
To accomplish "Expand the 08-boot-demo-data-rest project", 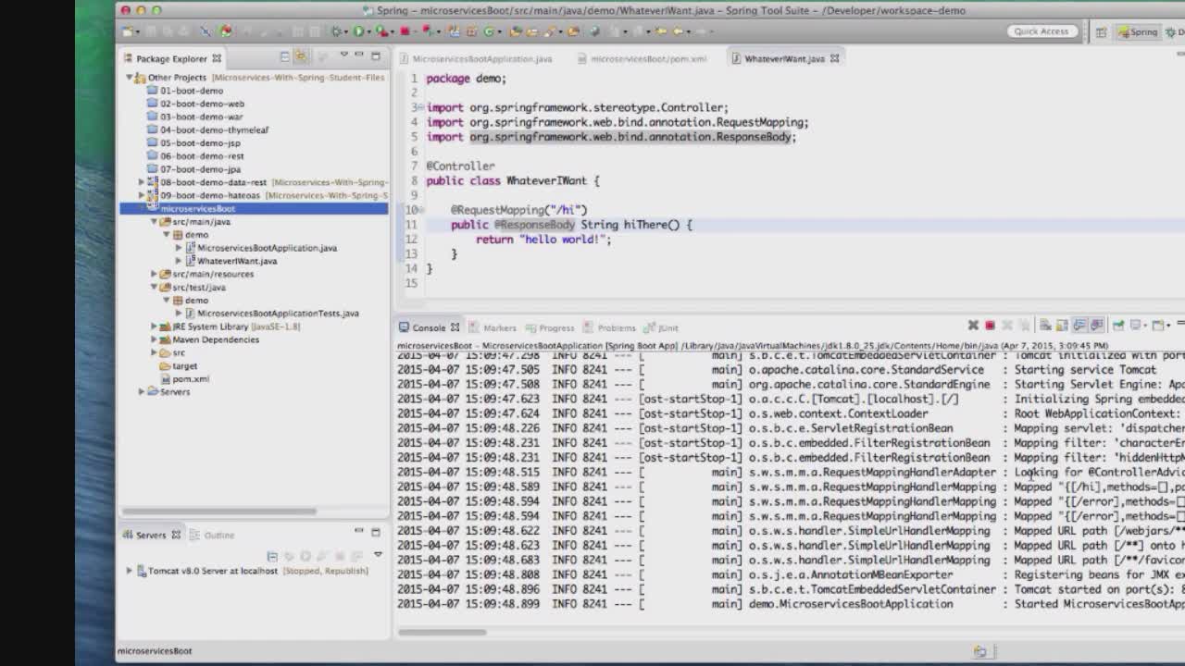I will tap(142, 182).
